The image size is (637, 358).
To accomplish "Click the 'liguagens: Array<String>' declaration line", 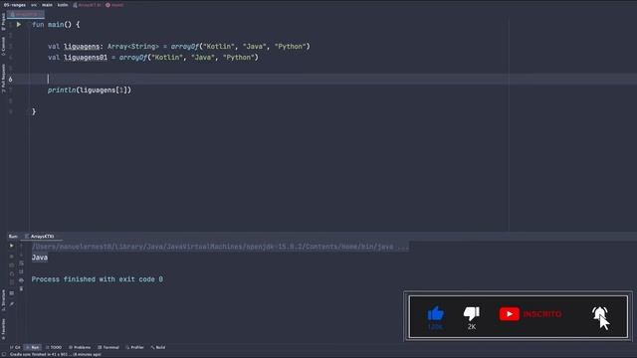I will tap(179, 47).
